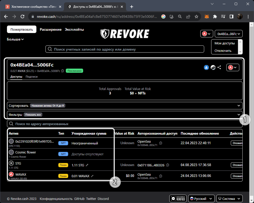
Task: Open the Chrome extensions puzzle icon
Action: tap(215, 16)
